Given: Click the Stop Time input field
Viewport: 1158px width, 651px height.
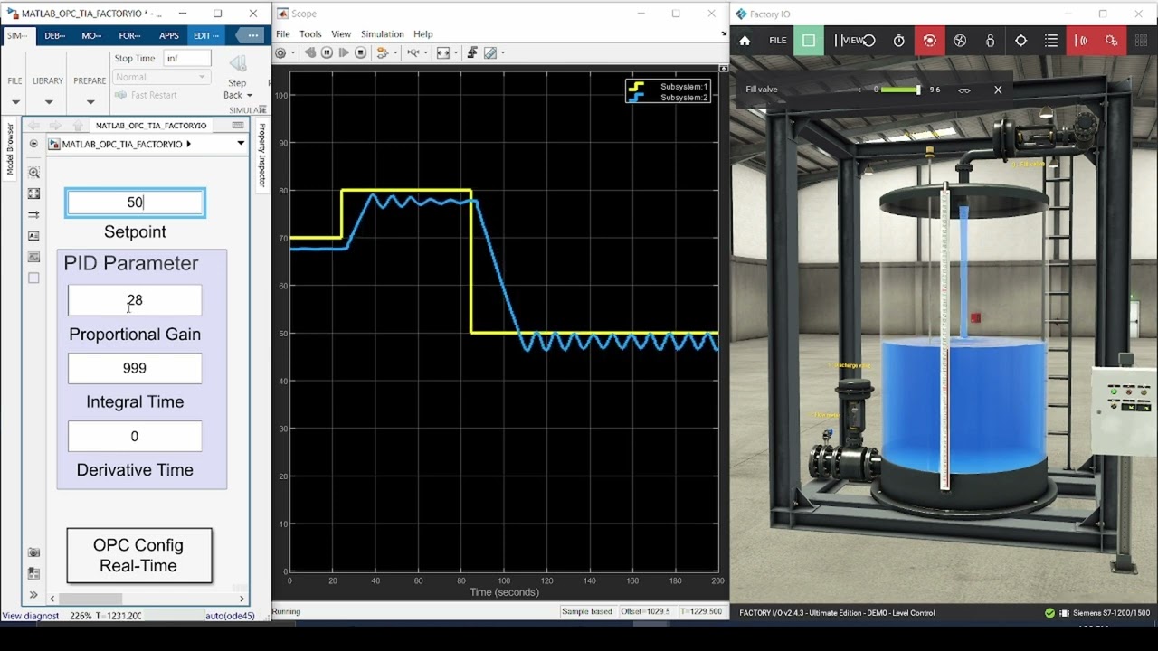Looking at the screenshot, I should (x=186, y=58).
